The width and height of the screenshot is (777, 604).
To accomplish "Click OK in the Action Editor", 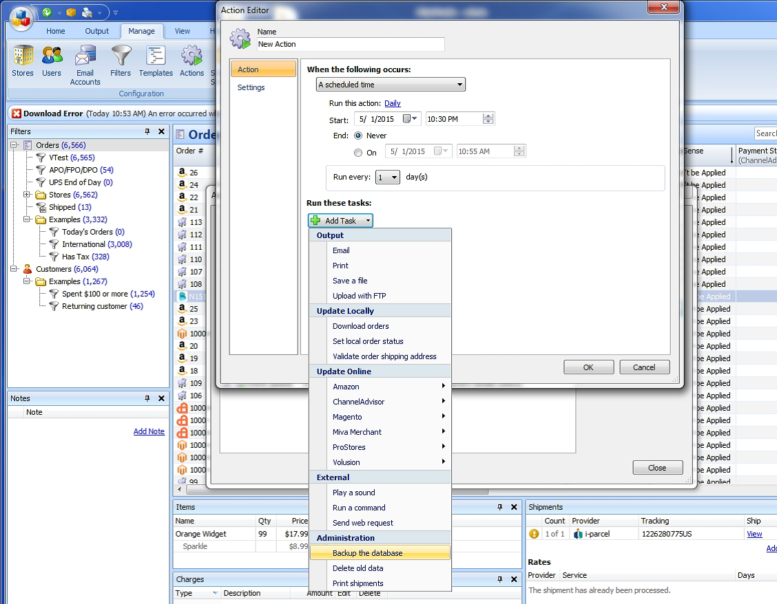I will coord(588,367).
